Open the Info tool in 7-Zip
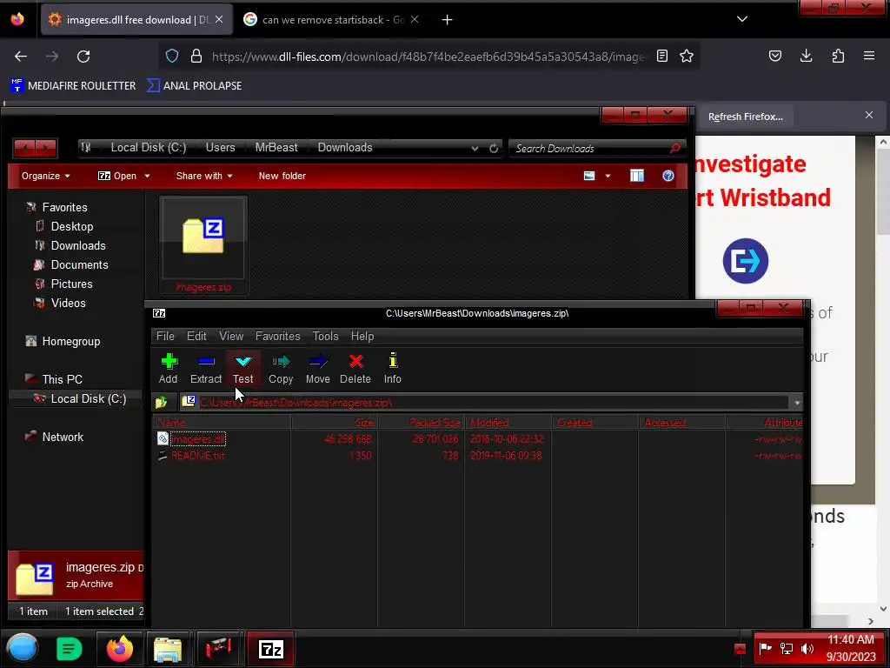Screen dimensions: 890x668 [392, 369]
